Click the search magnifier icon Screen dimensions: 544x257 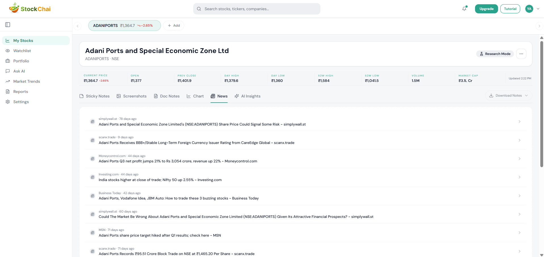click(x=199, y=9)
